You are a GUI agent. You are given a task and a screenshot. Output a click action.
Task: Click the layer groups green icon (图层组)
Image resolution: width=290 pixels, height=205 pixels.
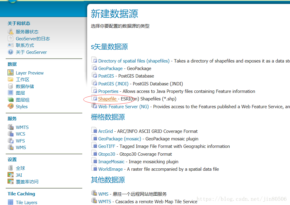click(x=11, y=99)
